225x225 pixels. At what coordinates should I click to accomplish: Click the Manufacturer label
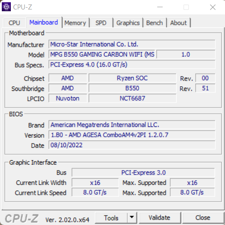26,45
